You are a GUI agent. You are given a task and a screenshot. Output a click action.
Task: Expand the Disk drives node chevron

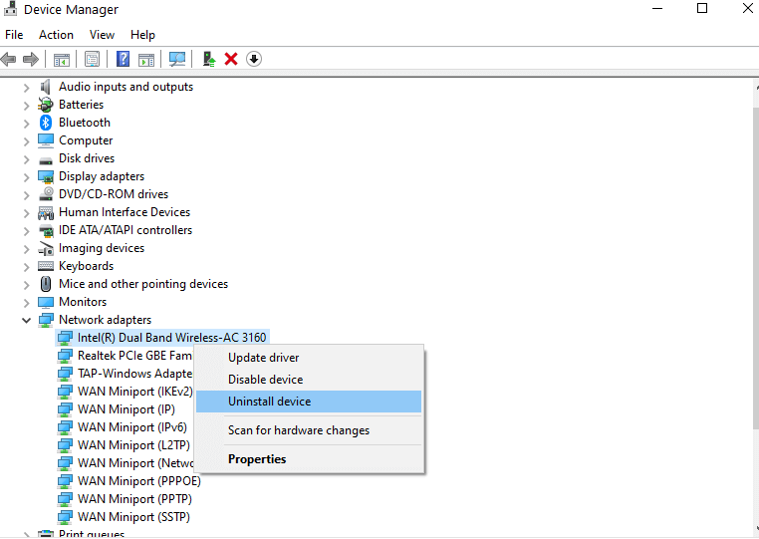(x=26, y=159)
